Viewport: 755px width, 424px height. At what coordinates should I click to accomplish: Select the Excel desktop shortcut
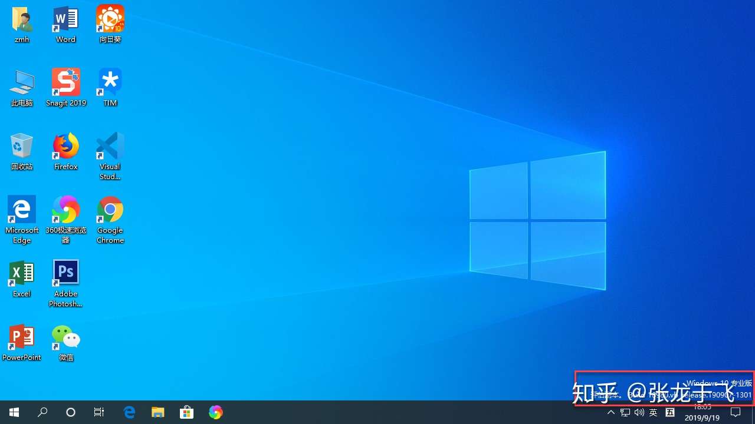pyautogui.click(x=22, y=279)
